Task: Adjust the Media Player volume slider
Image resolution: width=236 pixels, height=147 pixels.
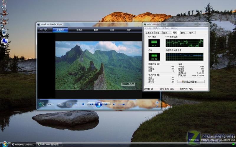Action: [x=124, y=104]
